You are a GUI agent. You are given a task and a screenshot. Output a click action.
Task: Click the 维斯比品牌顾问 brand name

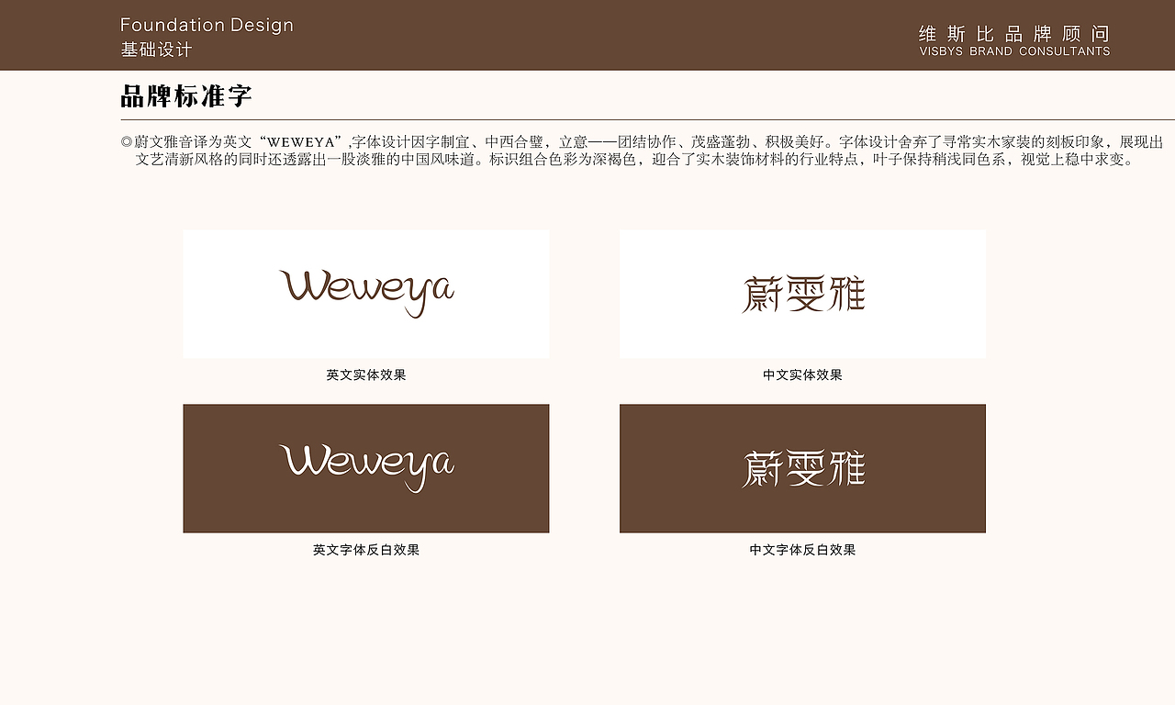(1014, 34)
